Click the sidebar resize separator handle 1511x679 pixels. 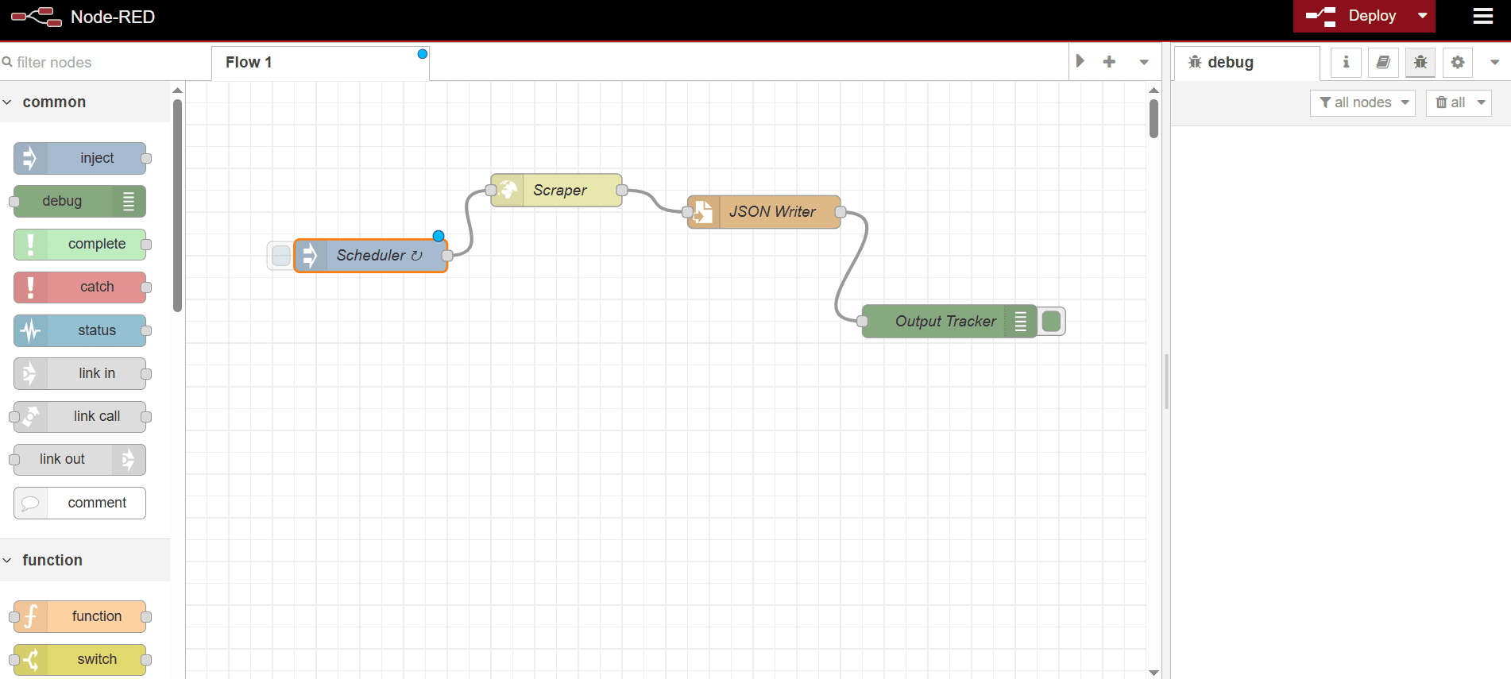pos(1166,381)
